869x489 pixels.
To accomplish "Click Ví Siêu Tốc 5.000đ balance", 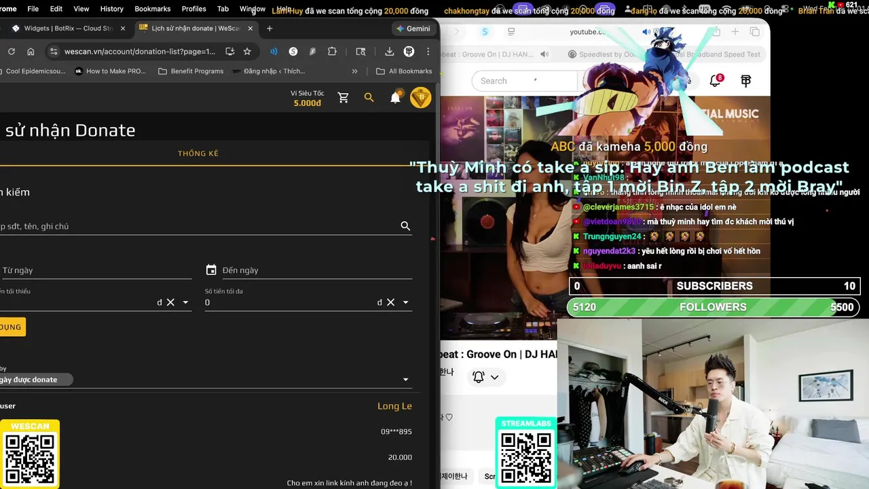I will click(308, 98).
